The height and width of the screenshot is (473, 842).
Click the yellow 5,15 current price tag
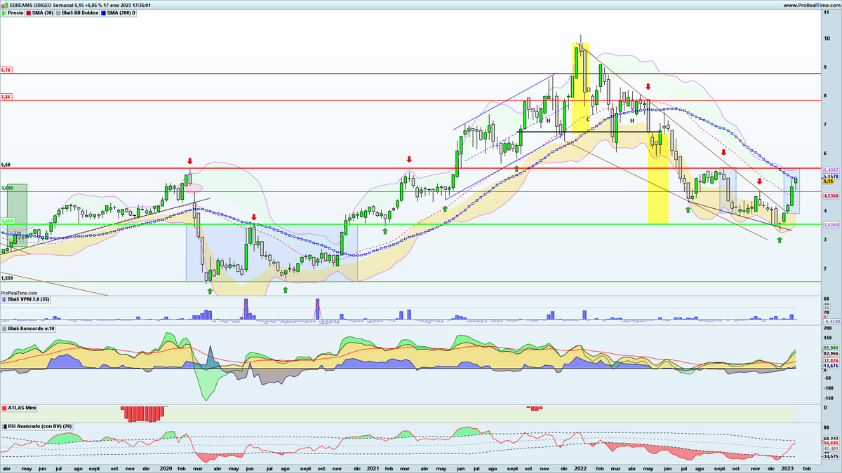[828, 182]
